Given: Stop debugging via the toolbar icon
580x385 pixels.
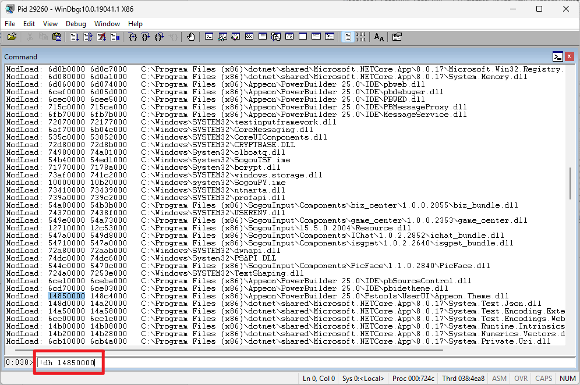Looking at the screenshot, I should point(101,37).
